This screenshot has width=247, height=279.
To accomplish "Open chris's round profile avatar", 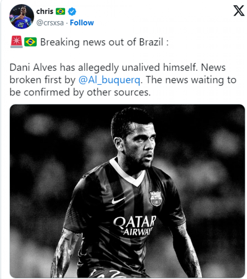I will point(21,16).
